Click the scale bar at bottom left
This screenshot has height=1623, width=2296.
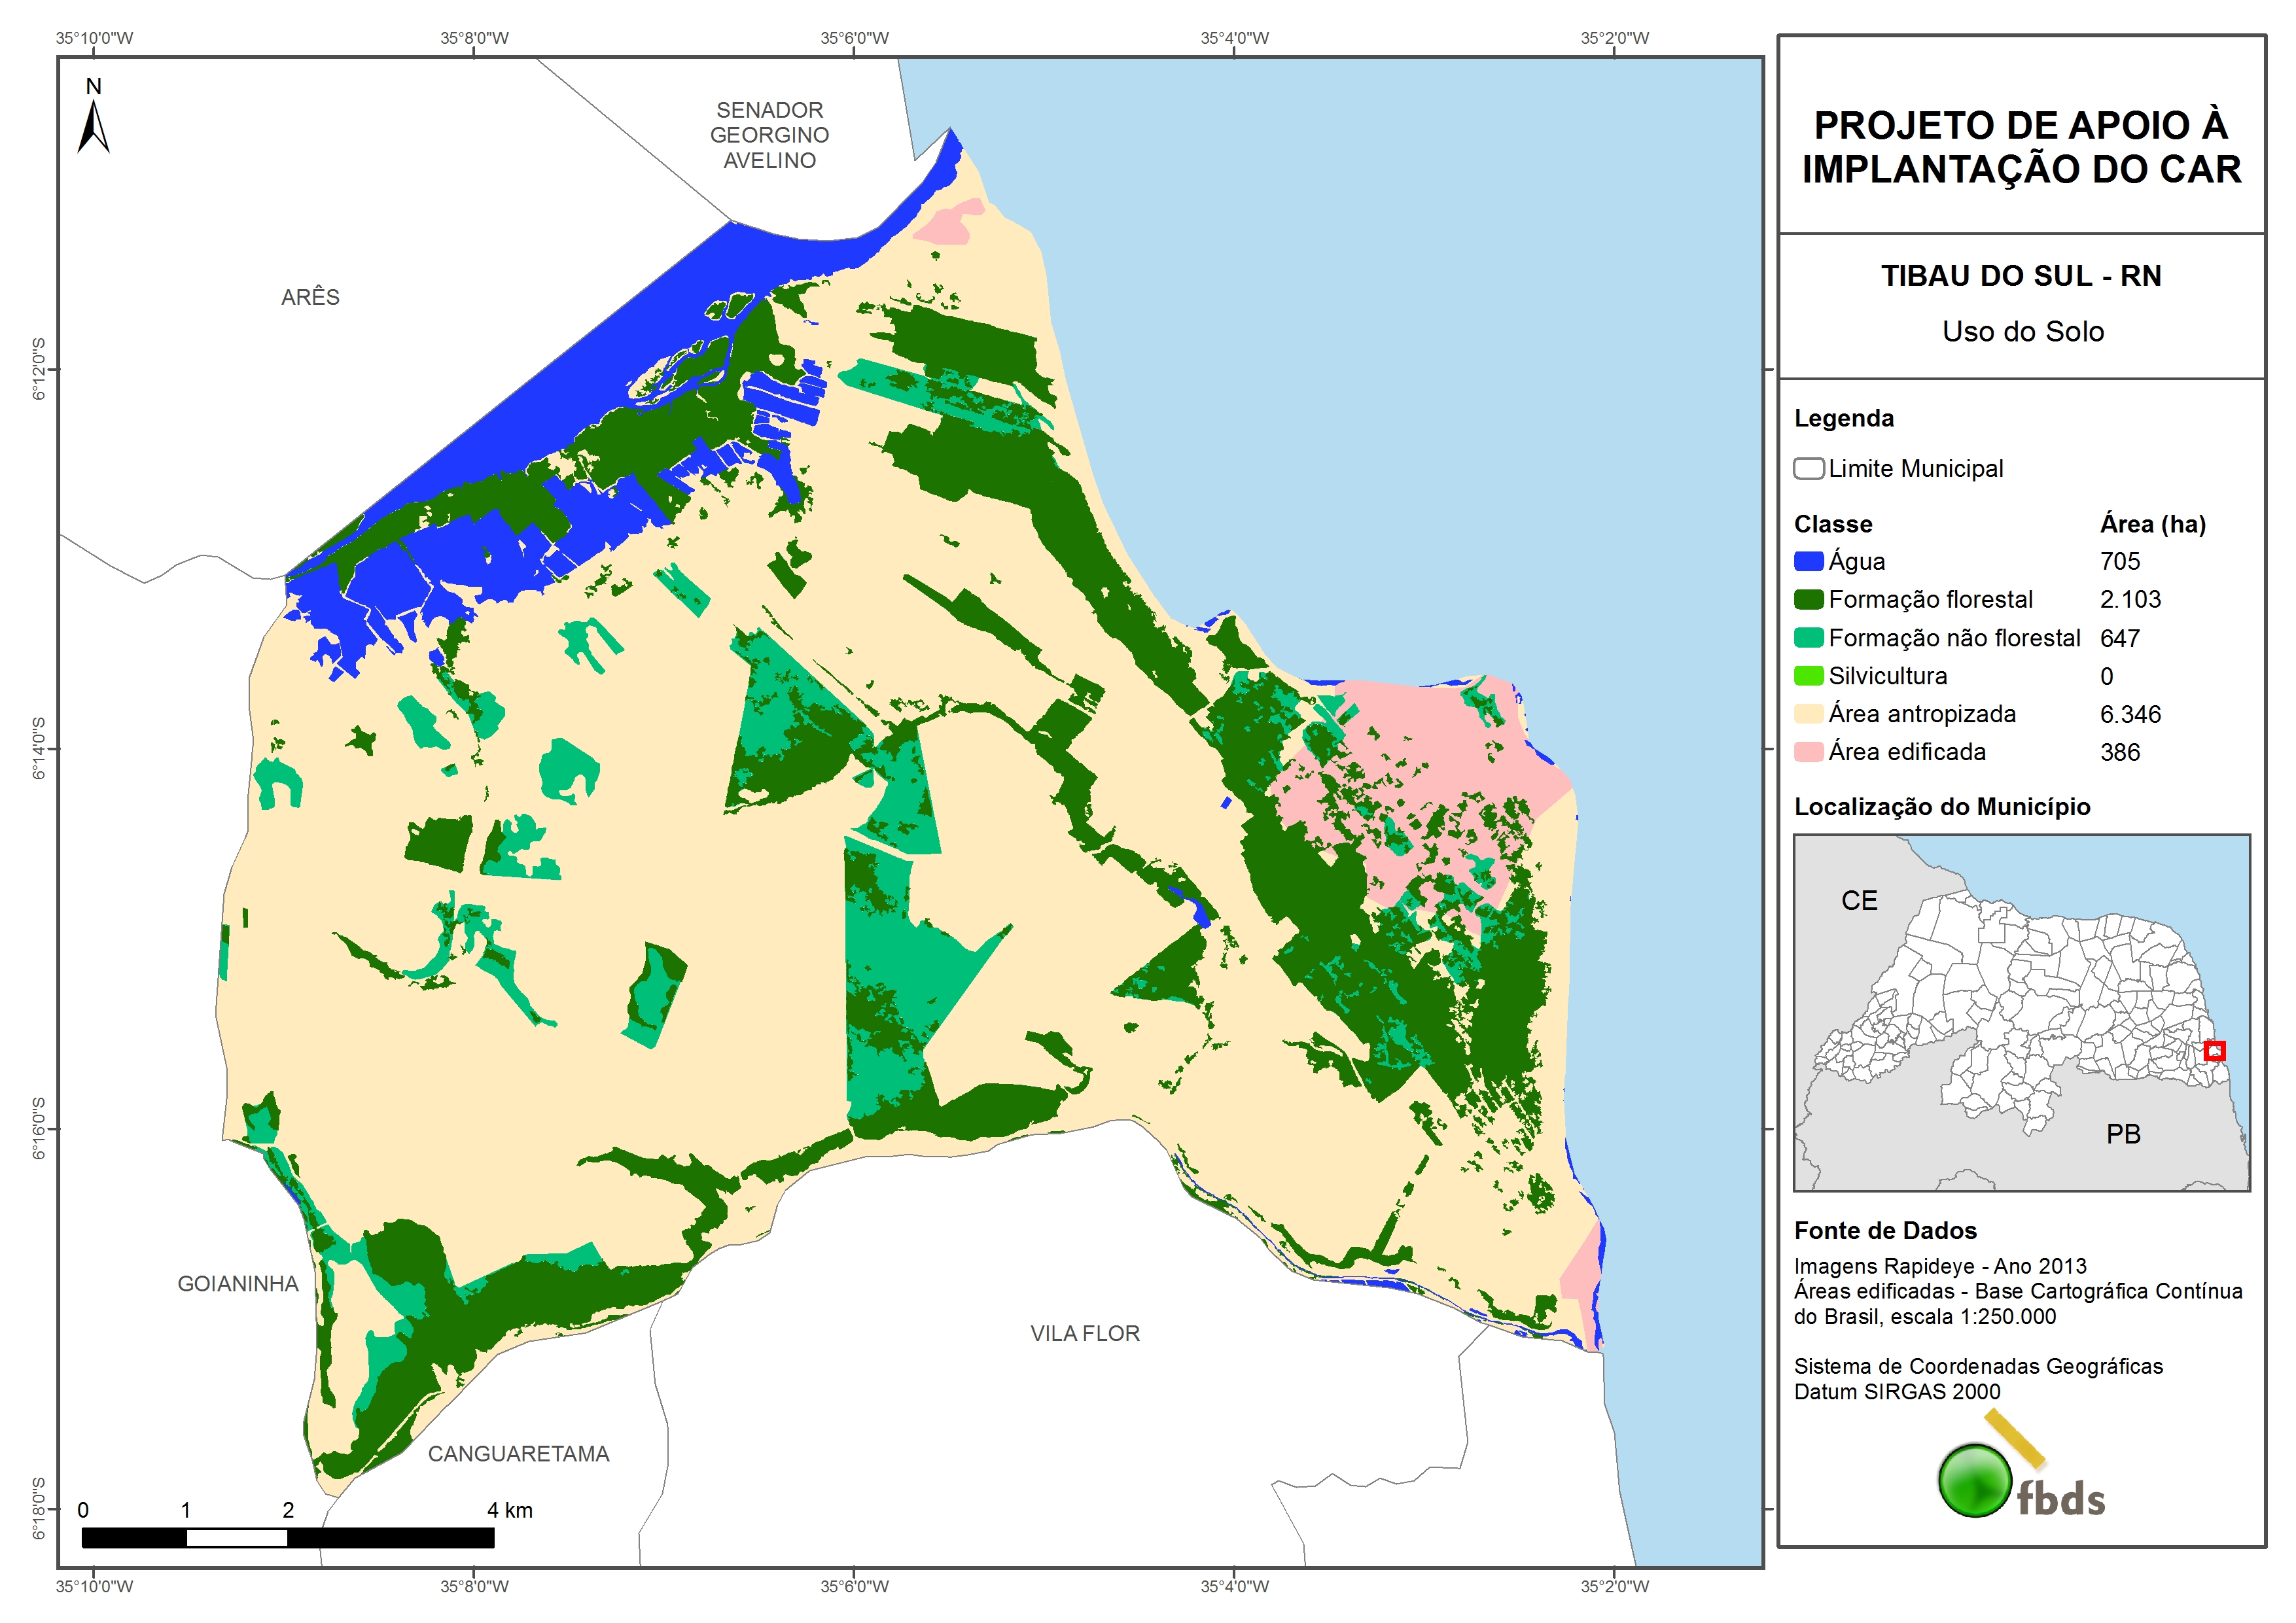pos(288,1538)
